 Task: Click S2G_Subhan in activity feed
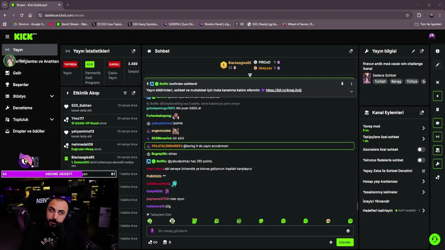81,106
